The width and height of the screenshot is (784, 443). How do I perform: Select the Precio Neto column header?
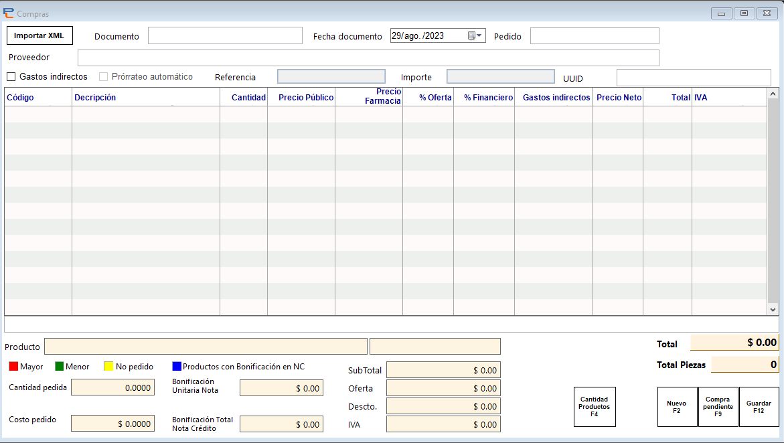coord(617,97)
